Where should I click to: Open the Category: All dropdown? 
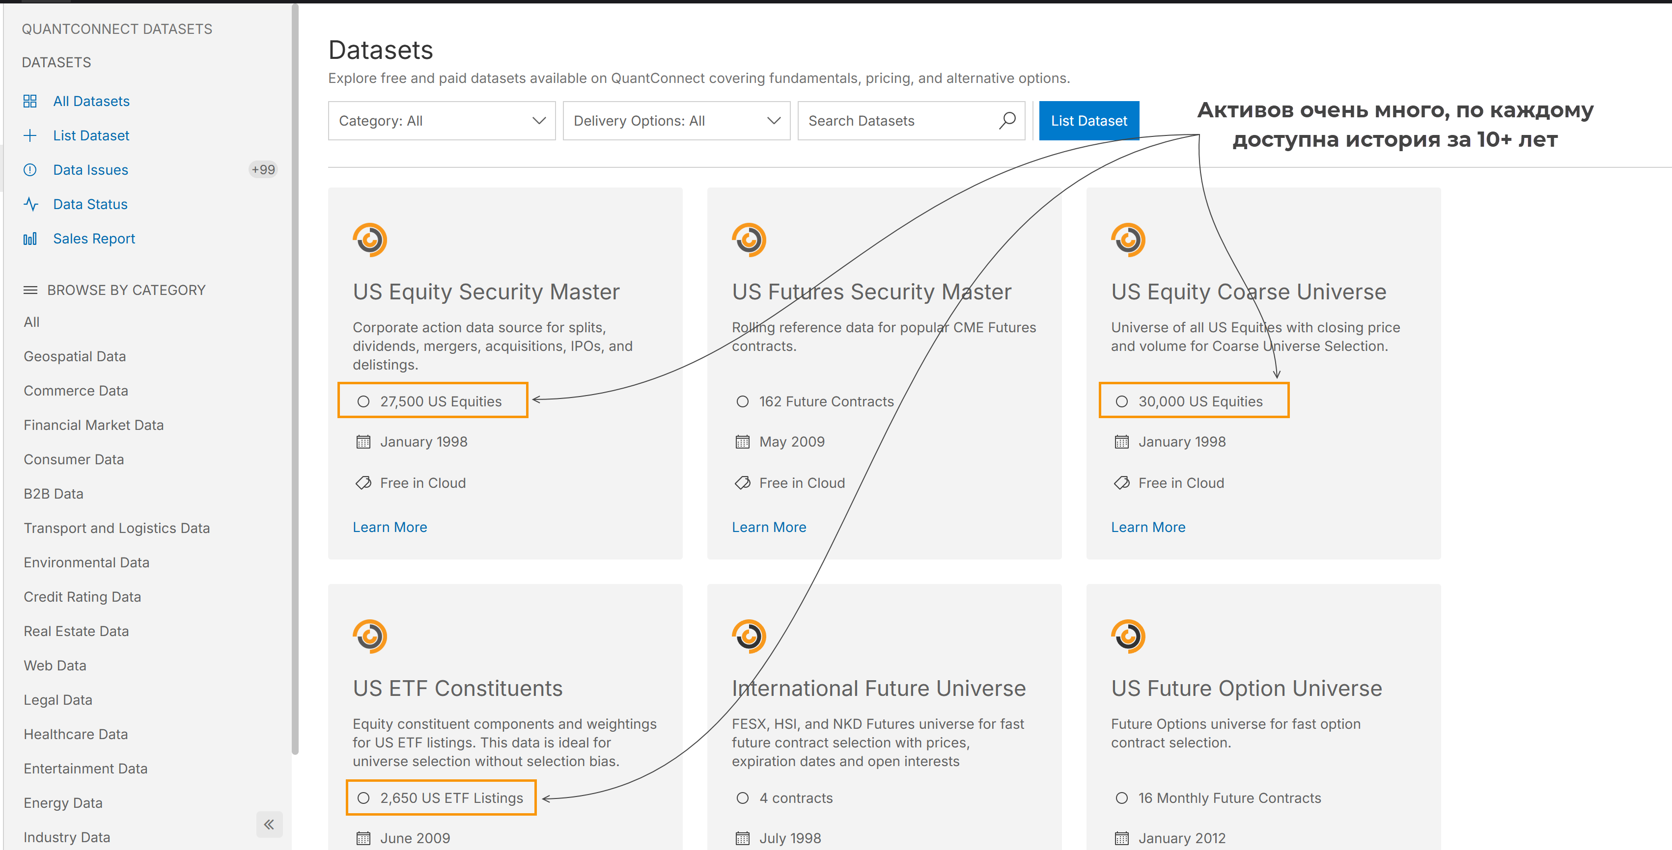[442, 121]
